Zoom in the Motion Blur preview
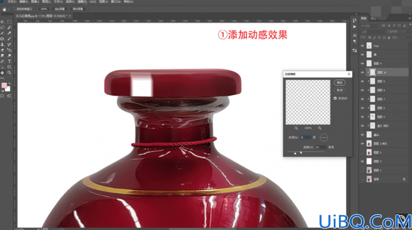 320,128
